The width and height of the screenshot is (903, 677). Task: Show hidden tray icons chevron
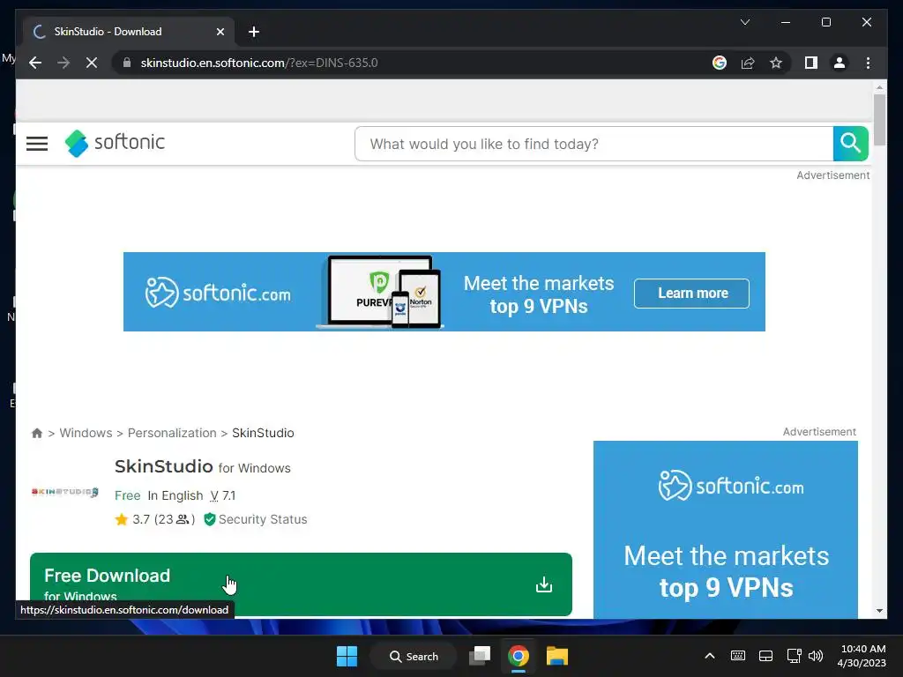(710, 656)
